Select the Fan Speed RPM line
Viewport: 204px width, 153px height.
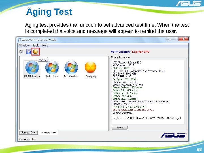124,79
